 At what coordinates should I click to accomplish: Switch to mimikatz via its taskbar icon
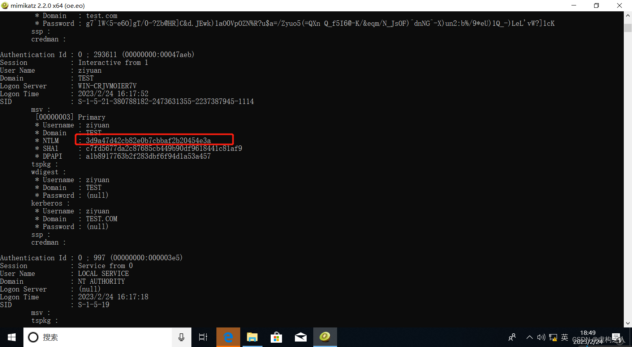(x=325, y=337)
